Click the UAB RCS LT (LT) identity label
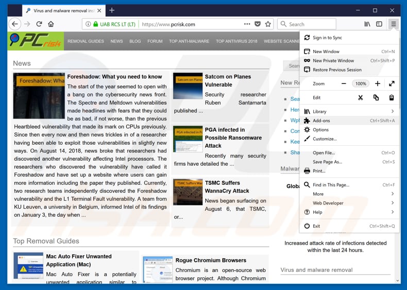The image size is (407, 290). (117, 24)
